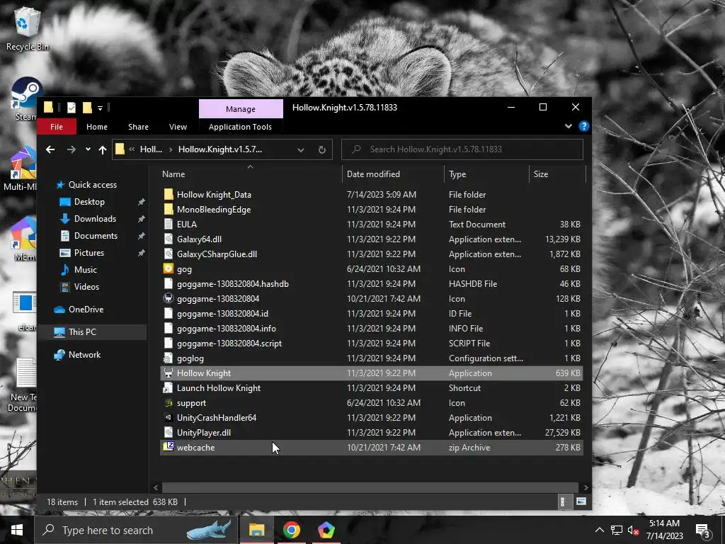The width and height of the screenshot is (725, 544).
Task: Select the Hollow Knight application icon
Action: [169, 373]
